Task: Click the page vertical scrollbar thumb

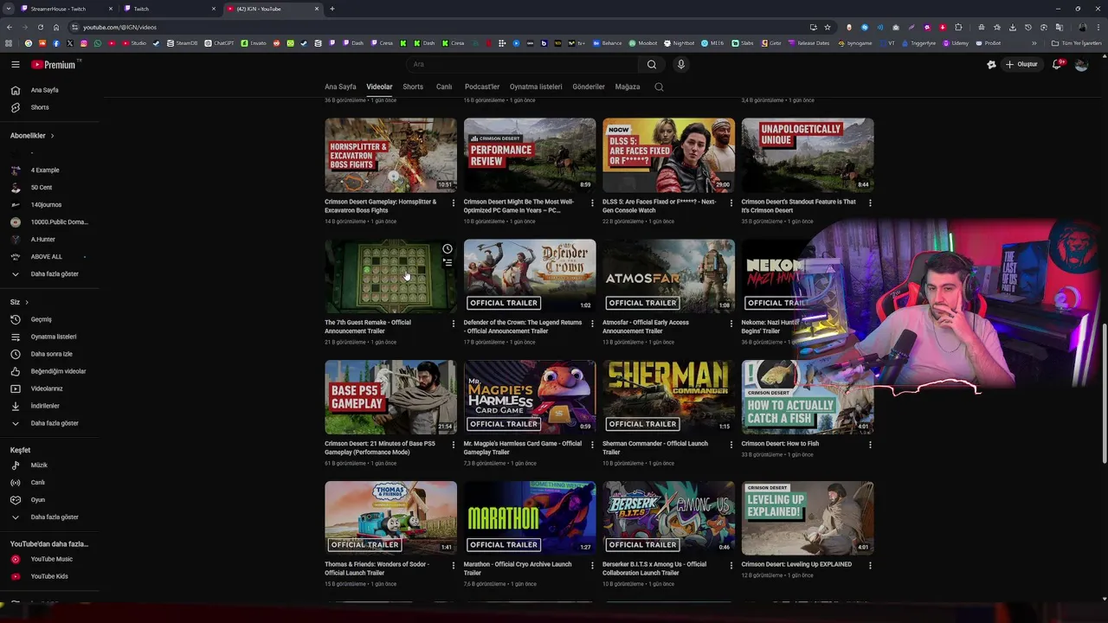Action: (x=1105, y=394)
